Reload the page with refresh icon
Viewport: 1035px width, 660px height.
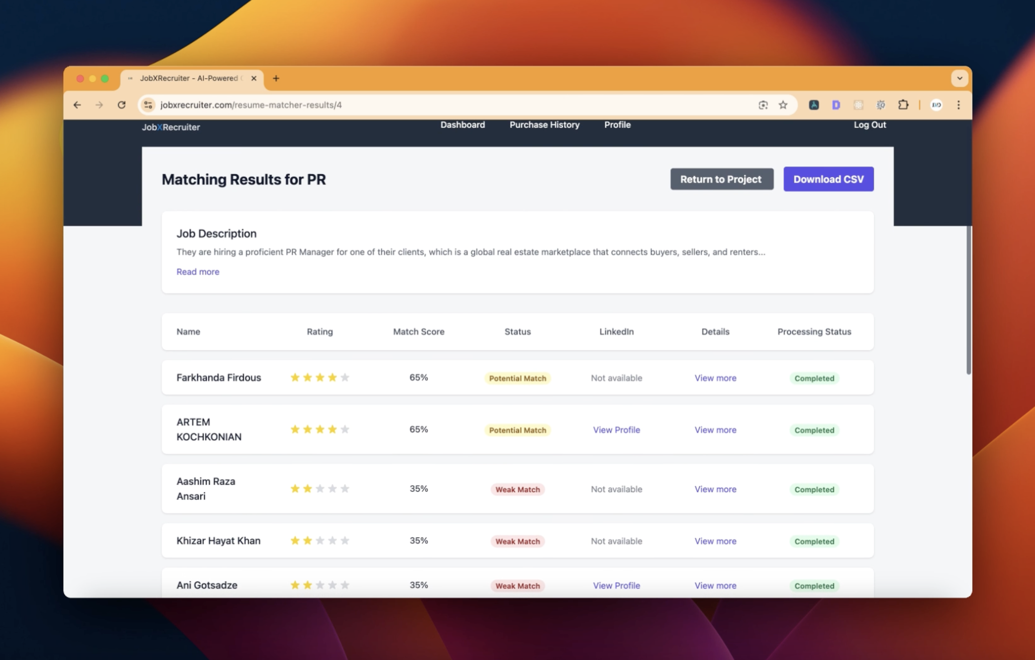click(x=122, y=105)
